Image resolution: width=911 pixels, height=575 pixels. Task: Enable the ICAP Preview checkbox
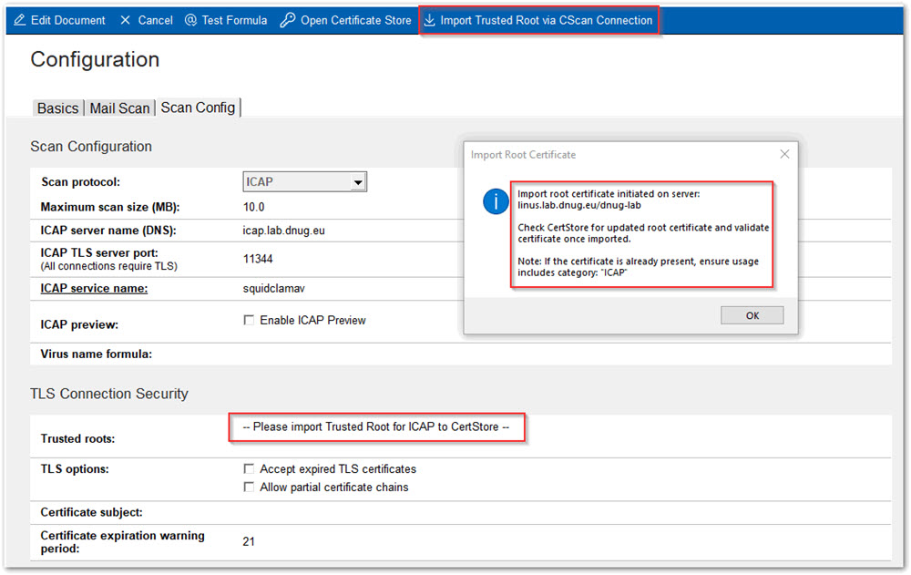coord(249,321)
